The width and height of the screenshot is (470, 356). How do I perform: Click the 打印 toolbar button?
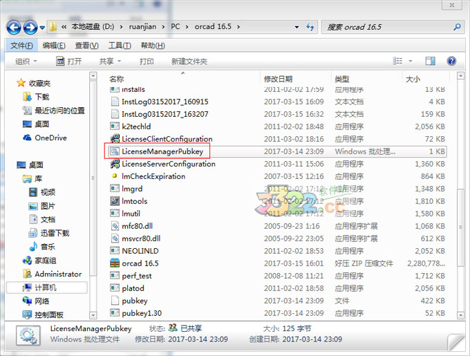pos(147,62)
